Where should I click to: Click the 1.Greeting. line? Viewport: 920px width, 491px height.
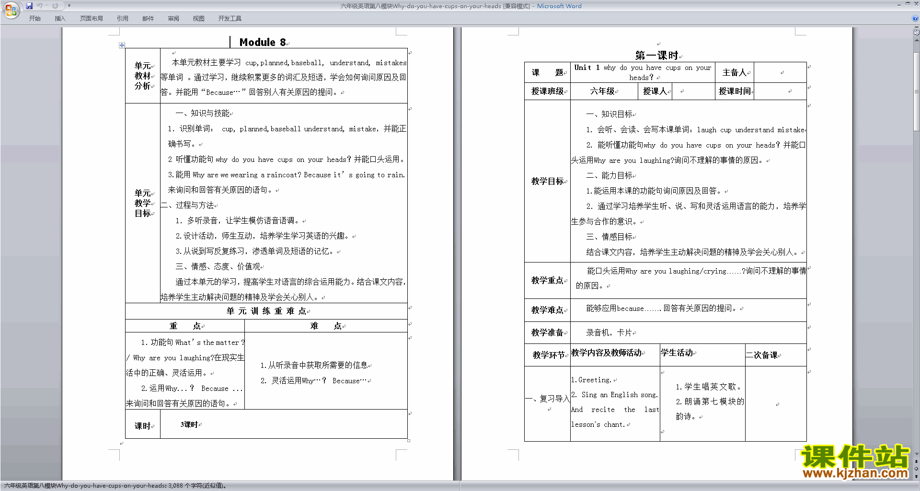tap(592, 380)
